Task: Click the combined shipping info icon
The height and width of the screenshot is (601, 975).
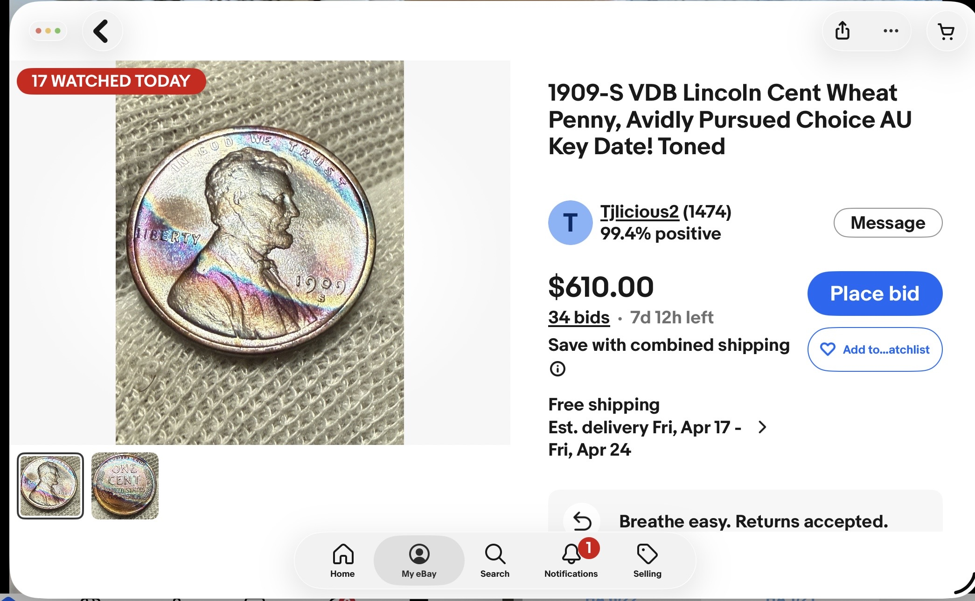Action: tap(557, 369)
